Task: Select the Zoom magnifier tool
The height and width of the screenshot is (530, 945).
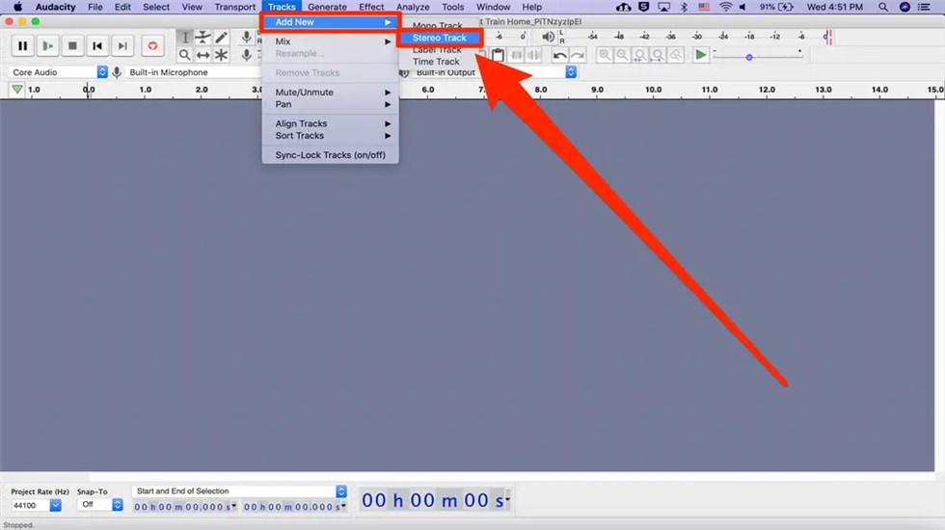Action: pyautogui.click(x=185, y=55)
